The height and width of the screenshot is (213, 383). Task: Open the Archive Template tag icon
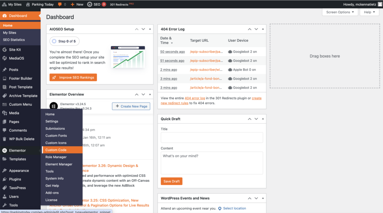coord(4,96)
